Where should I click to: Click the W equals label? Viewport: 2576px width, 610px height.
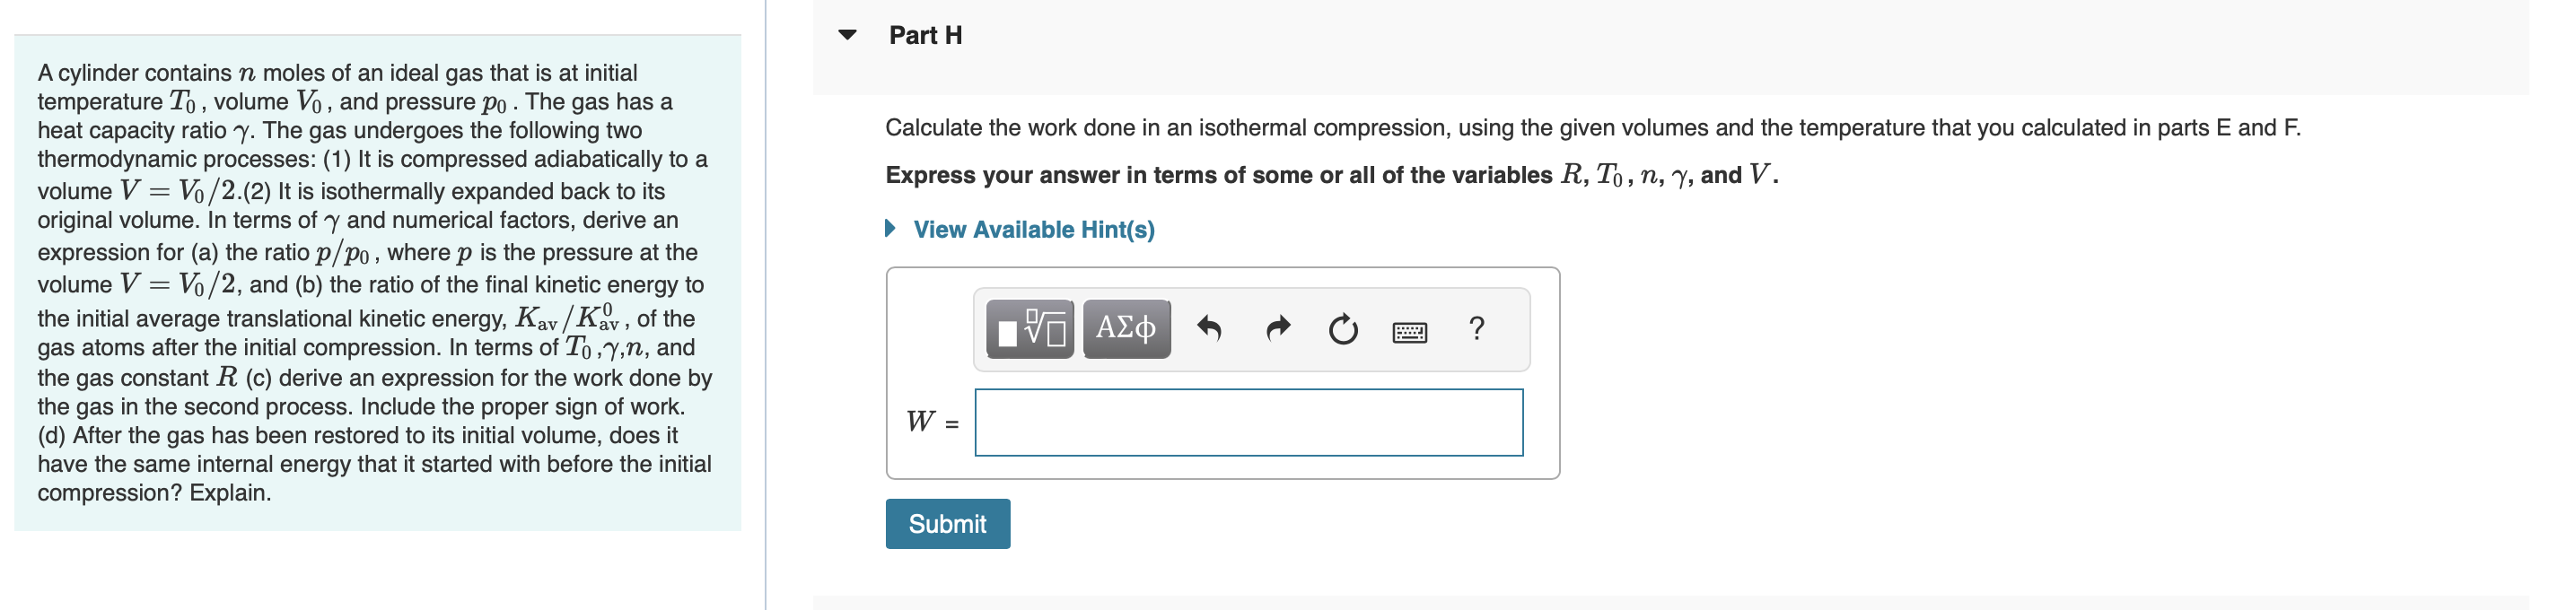[x=932, y=422]
